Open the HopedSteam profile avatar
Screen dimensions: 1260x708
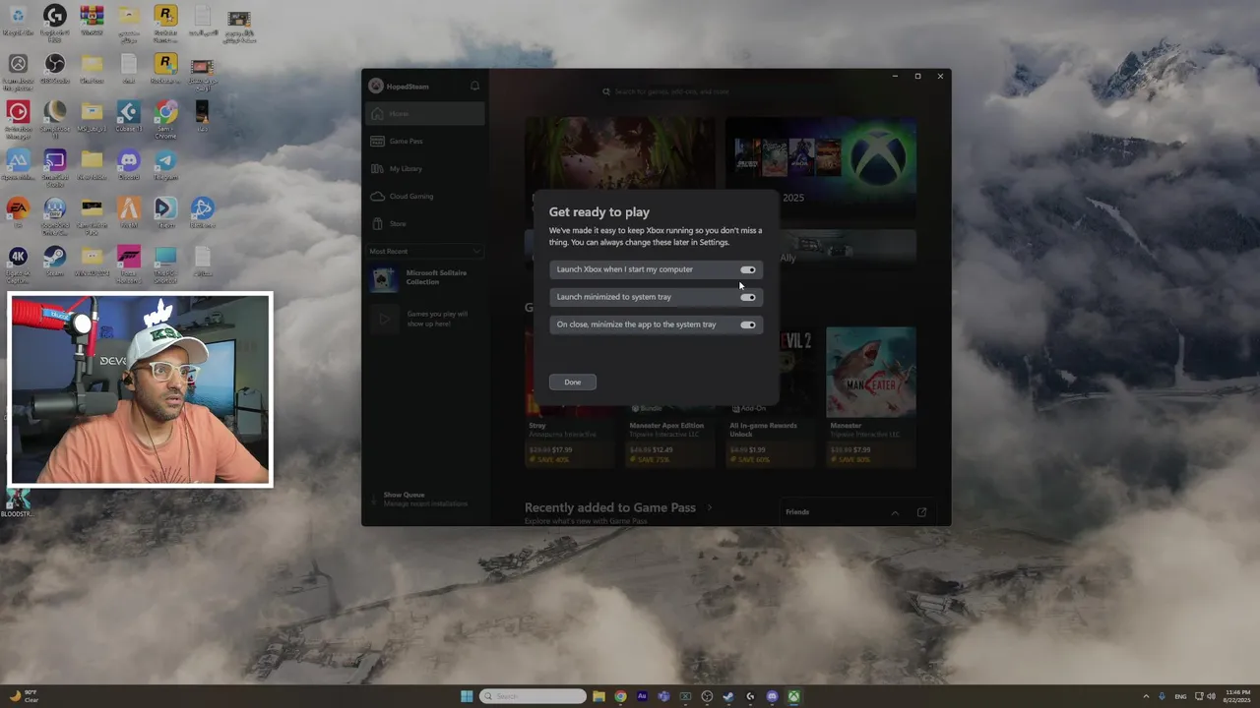[x=375, y=86]
